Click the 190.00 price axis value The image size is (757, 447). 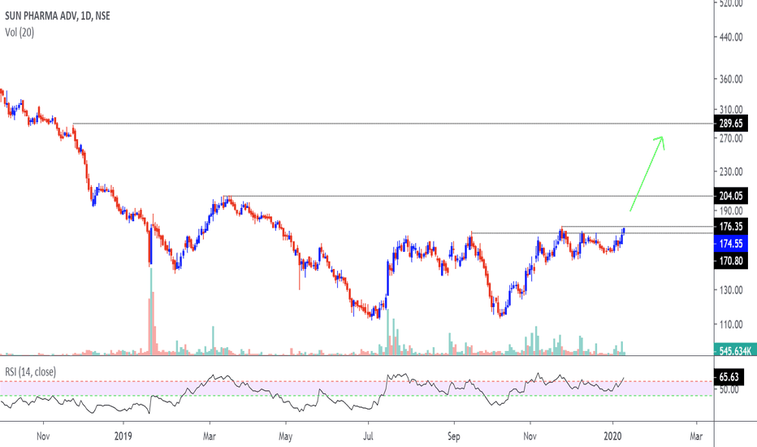pyautogui.click(x=731, y=210)
